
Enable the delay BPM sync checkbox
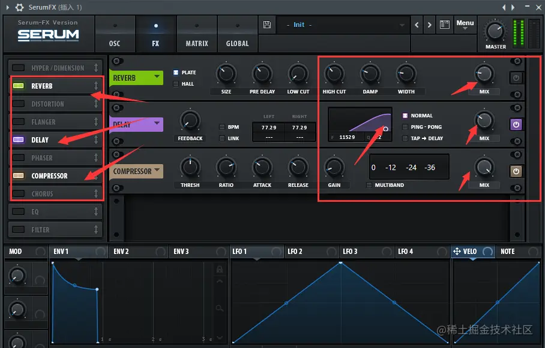222,127
